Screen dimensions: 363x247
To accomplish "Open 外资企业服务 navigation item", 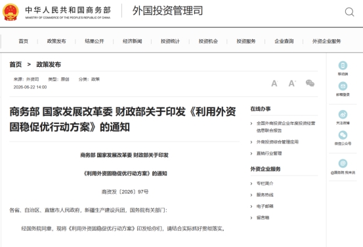I will pos(326,41).
